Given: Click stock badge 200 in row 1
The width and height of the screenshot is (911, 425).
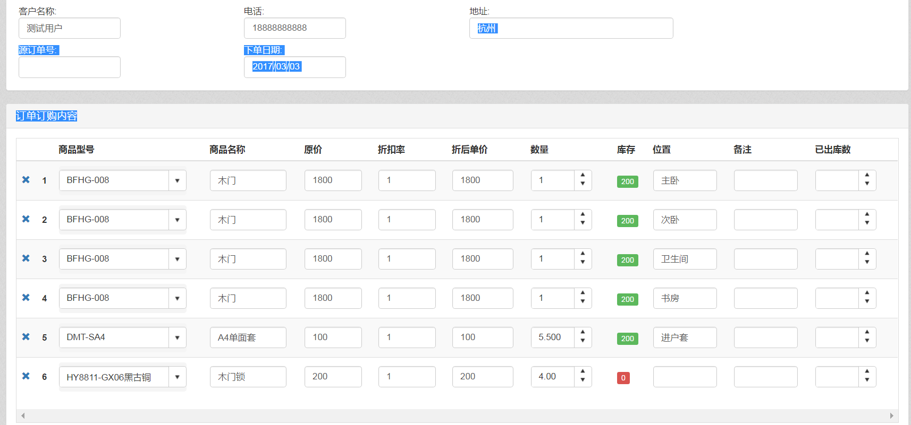Looking at the screenshot, I should [628, 181].
